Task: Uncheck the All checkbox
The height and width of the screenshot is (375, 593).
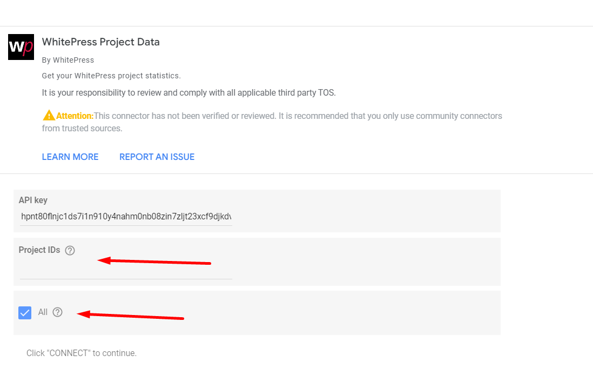Action: tap(25, 313)
